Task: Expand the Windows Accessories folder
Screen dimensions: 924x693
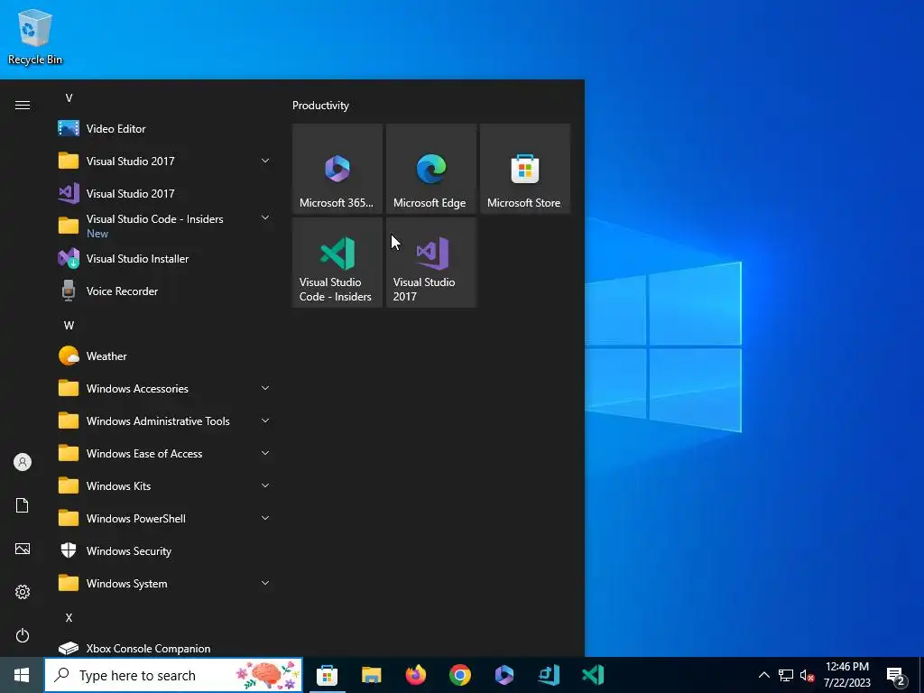Action: 265,388
